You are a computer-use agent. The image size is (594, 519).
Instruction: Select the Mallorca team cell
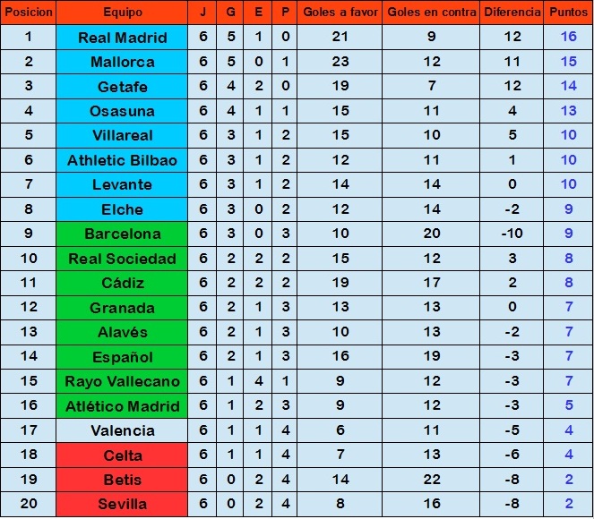pyautogui.click(x=122, y=62)
